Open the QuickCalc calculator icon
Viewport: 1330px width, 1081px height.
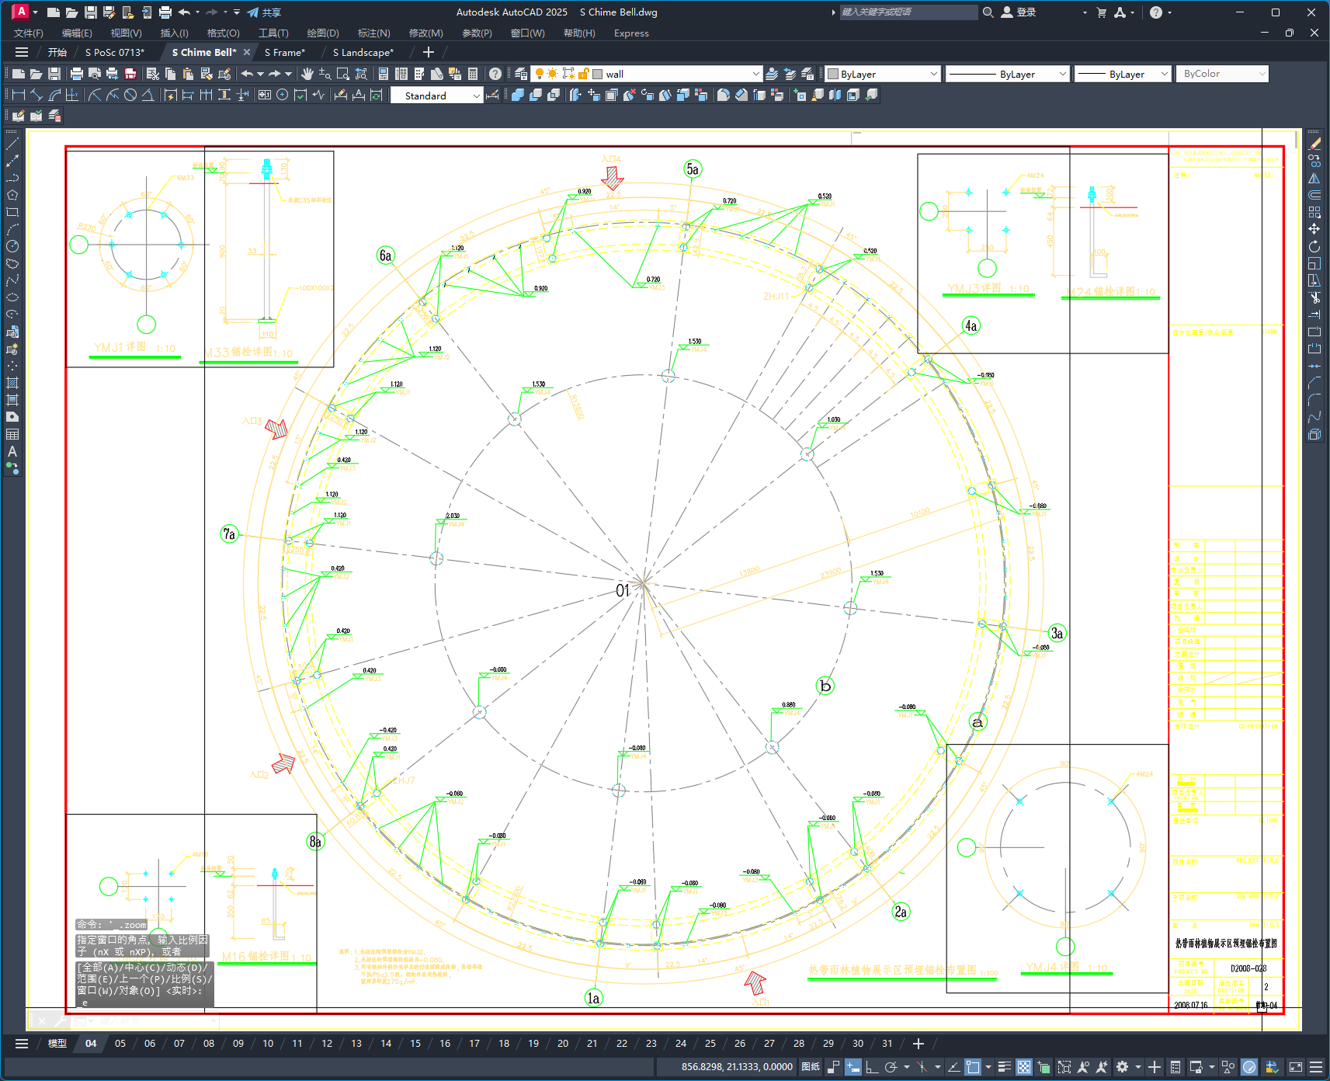pyautogui.click(x=473, y=74)
